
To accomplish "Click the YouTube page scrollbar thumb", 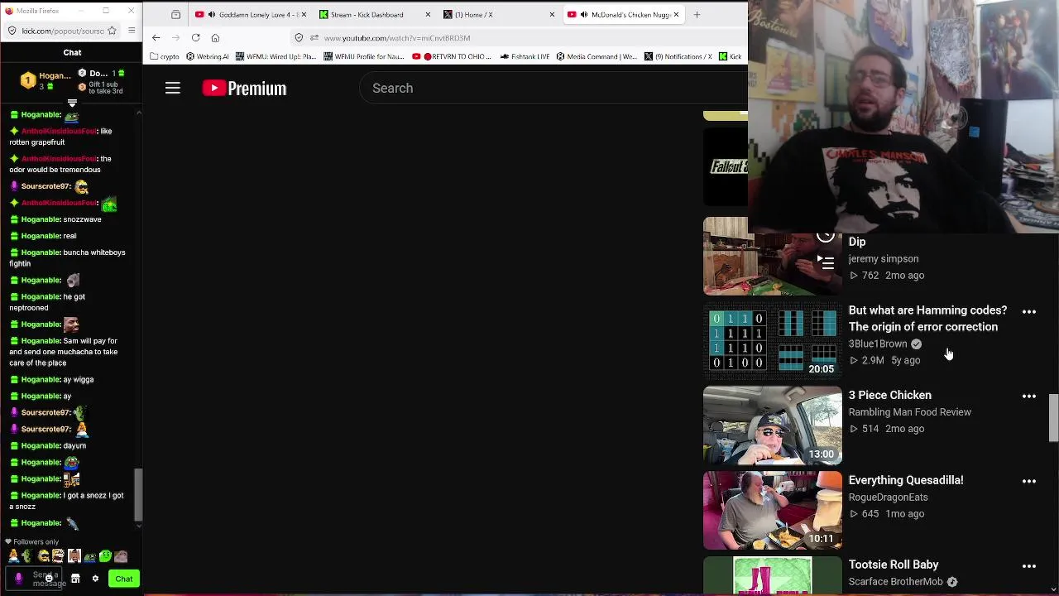I will pos(1053,418).
